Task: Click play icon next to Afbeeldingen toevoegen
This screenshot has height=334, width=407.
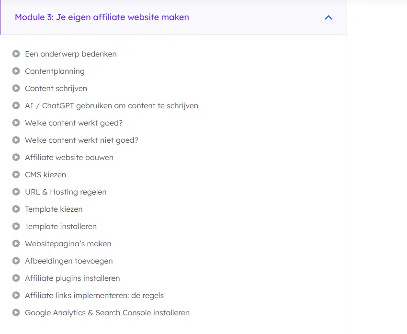Action: (16, 261)
